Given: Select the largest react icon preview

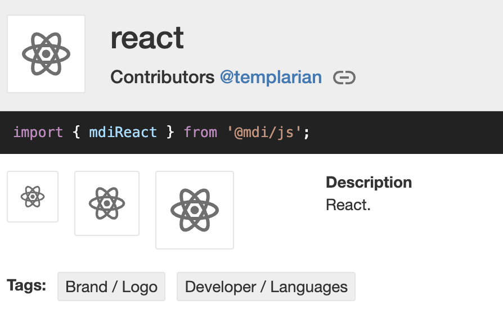Looking at the screenshot, I should point(195,210).
